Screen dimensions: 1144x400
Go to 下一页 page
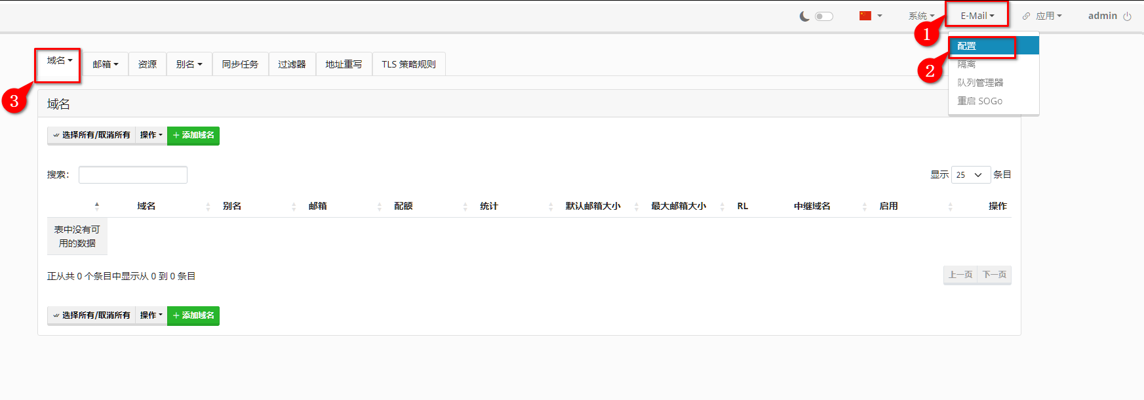(994, 275)
